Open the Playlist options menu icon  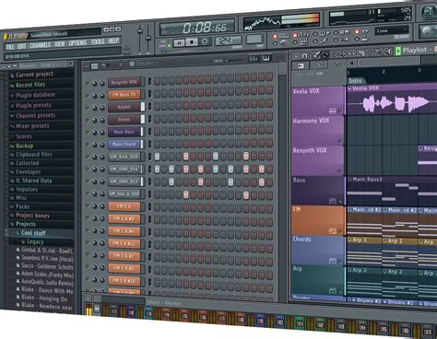point(295,56)
